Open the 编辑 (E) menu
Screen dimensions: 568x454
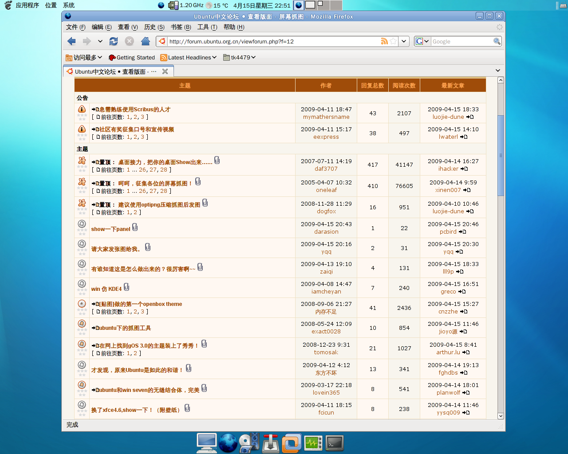pos(102,27)
